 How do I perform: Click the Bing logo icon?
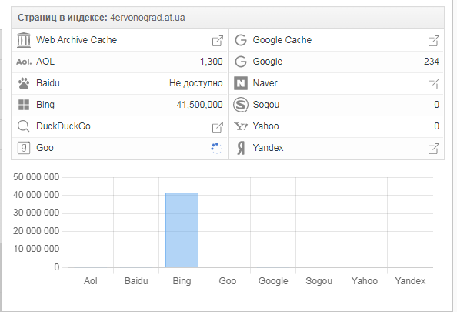tap(24, 105)
